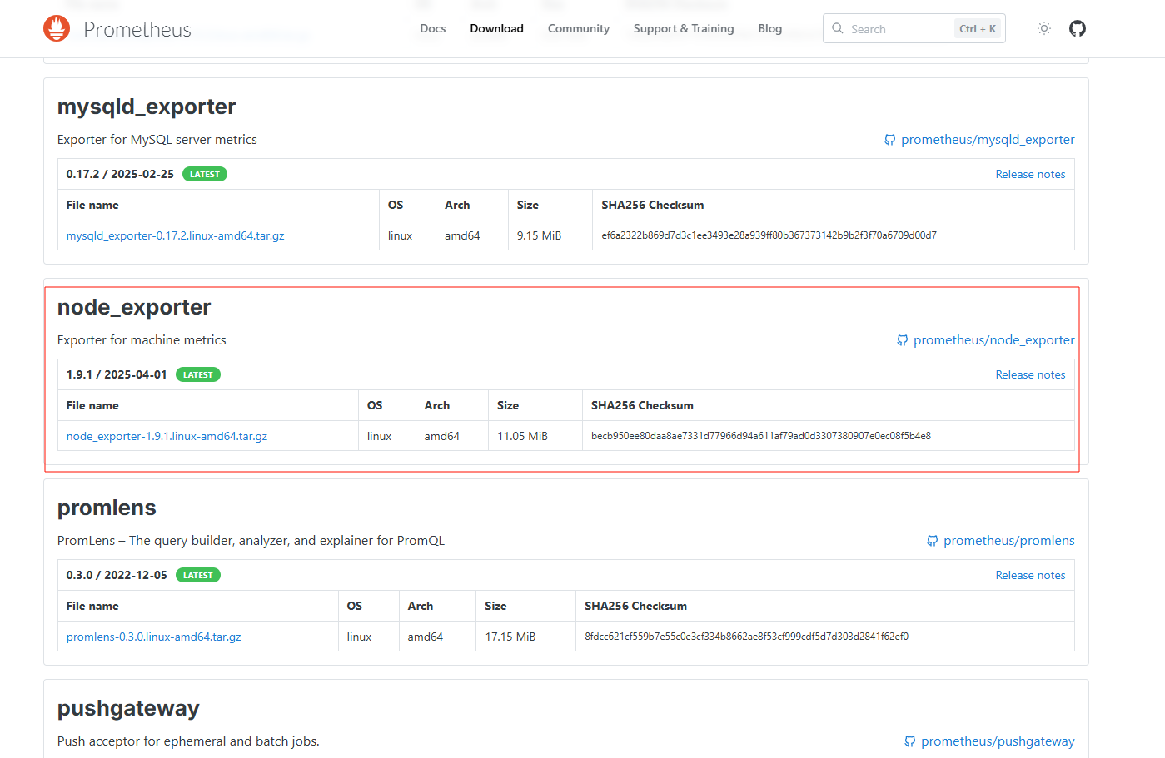Click GitHub icon beside prometheus/node_exporter
1165x758 pixels.
tap(903, 340)
